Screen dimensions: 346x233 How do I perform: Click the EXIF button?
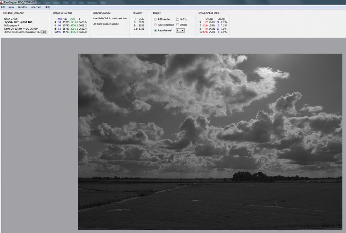click(x=44, y=32)
